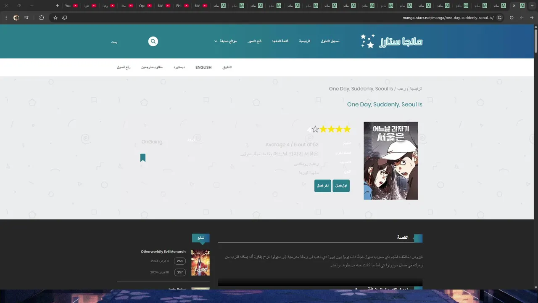The width and height of the screenshot is (538, 303).
Task: Open مطلوب مترجمين link
Action: pyautogui.click(x=152, y=67)
